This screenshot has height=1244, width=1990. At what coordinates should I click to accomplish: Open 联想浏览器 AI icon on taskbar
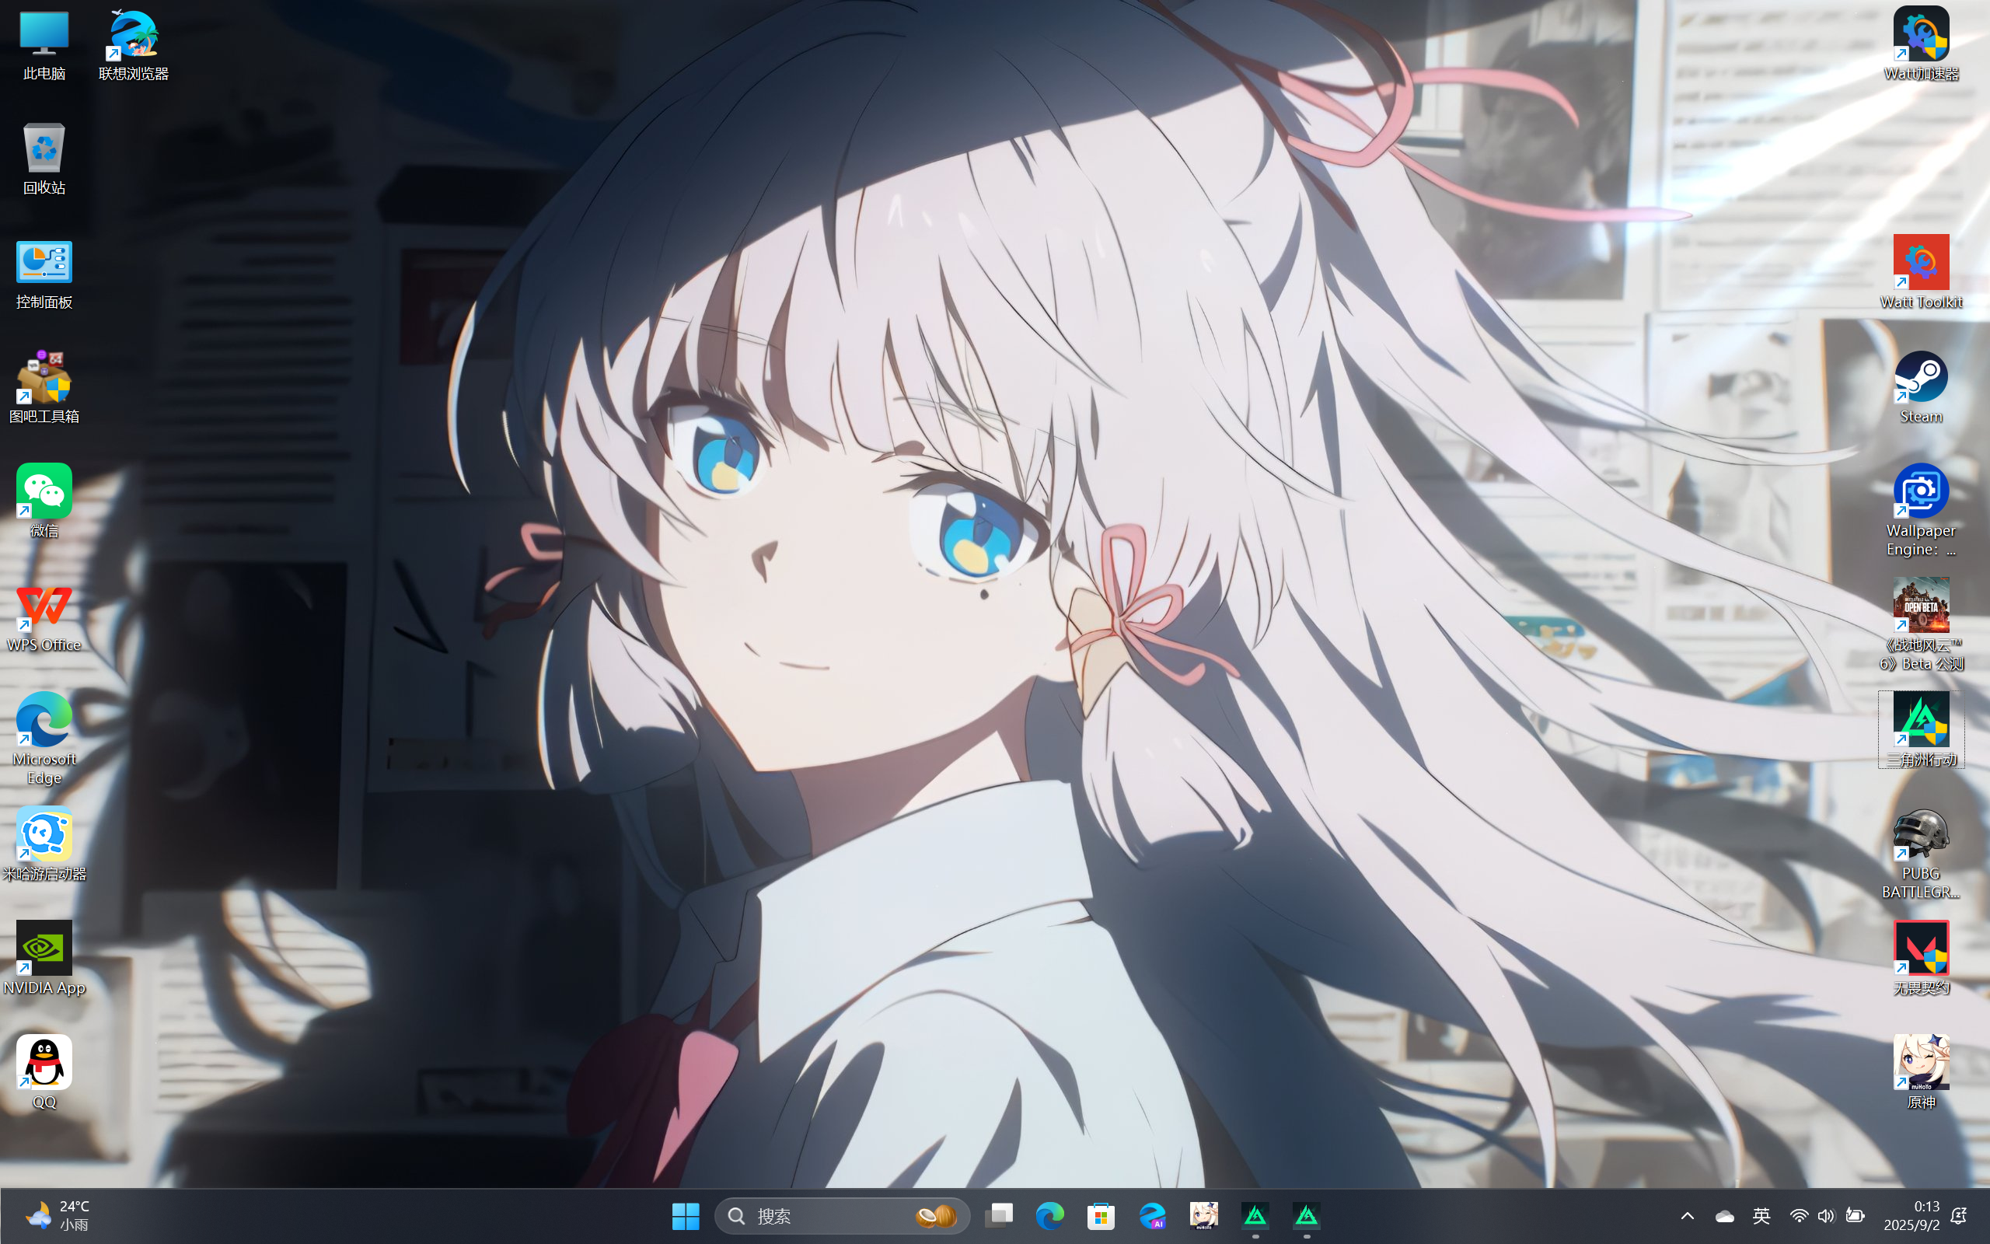pos(1153,1216)
